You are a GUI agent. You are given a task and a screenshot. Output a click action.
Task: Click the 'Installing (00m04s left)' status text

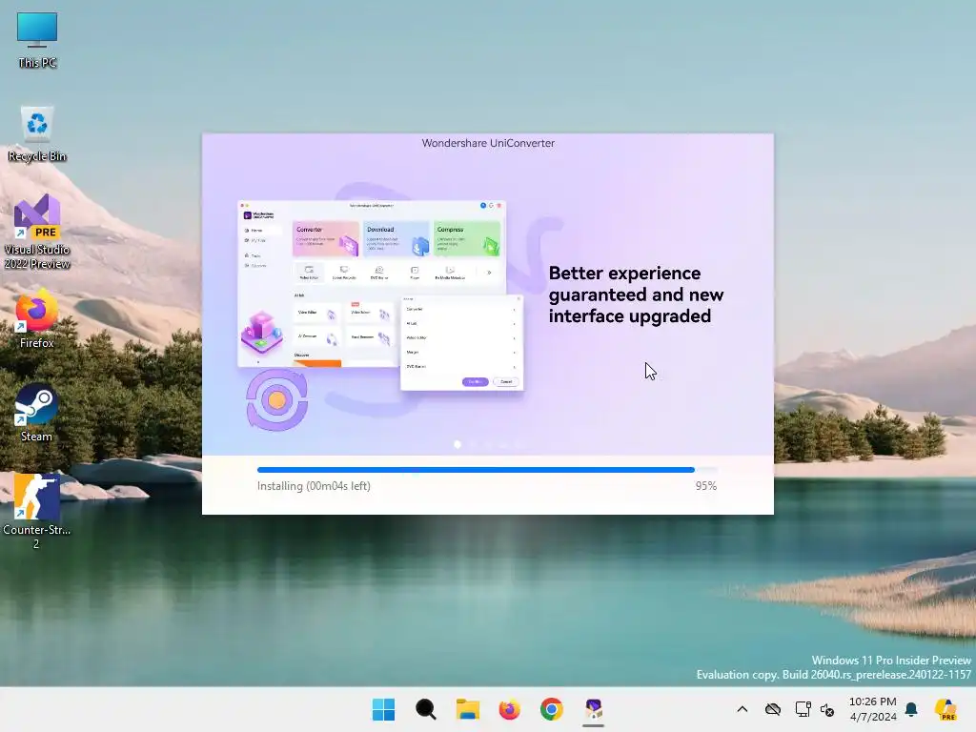click(314, 486)
